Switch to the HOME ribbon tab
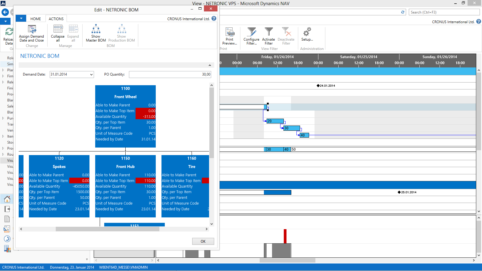 click(36, 19)
